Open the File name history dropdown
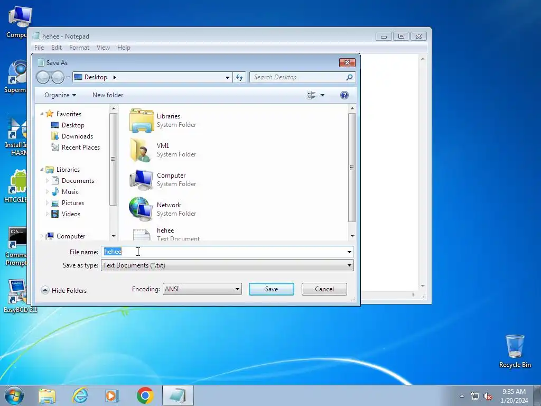This screenshot has height=406, width=541. (x=349, y=252)
